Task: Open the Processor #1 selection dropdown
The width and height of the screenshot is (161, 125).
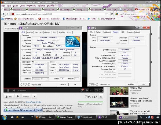Action: click(41, 79)
